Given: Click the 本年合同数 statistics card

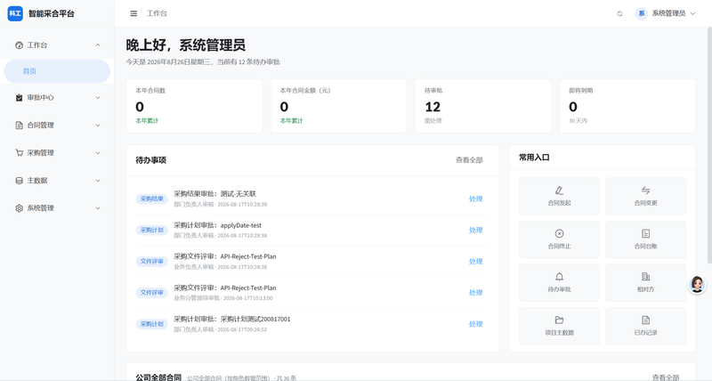Looking at the screenshot, I should (194, 106).
